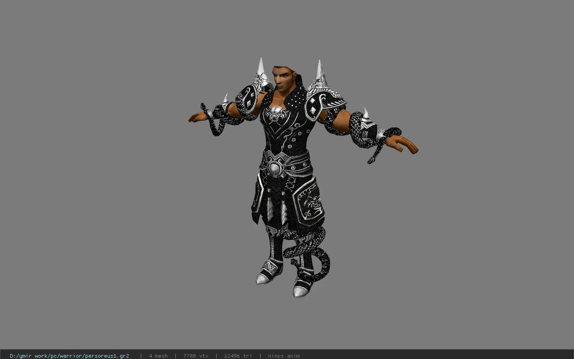Click the '4 mesh' status entry

pos(158,356)
